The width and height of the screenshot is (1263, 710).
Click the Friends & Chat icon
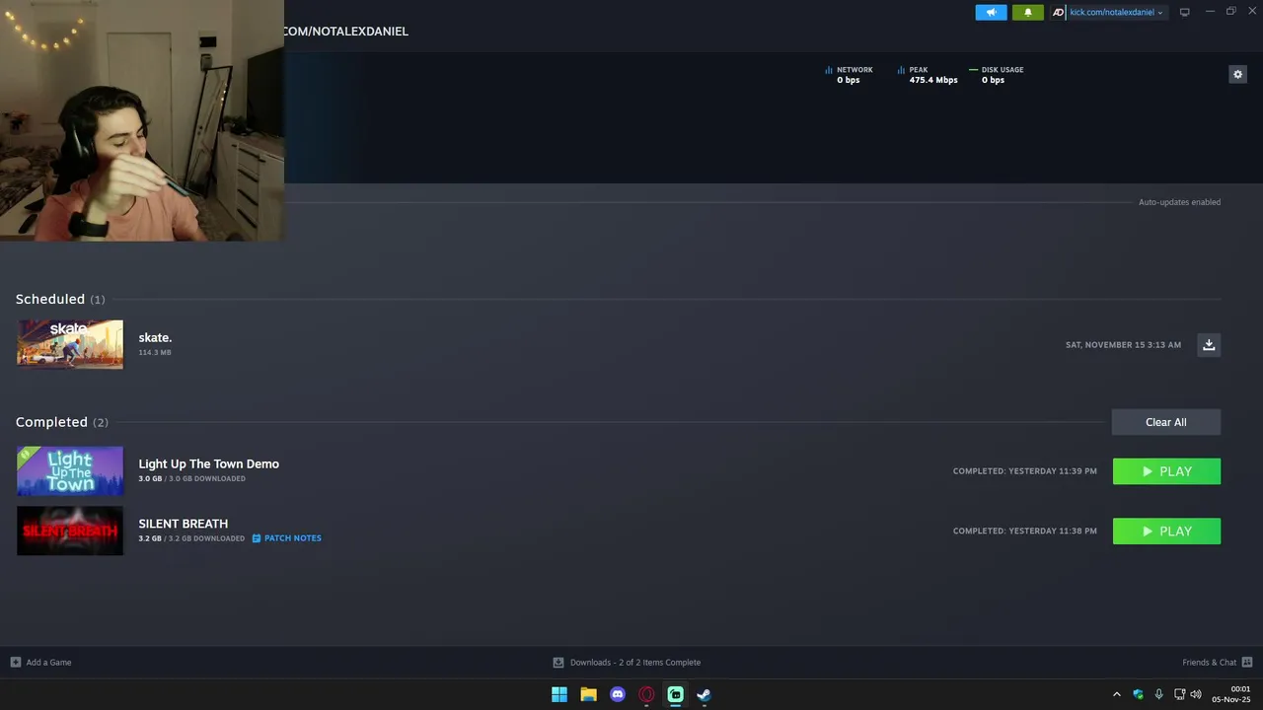1247,663
